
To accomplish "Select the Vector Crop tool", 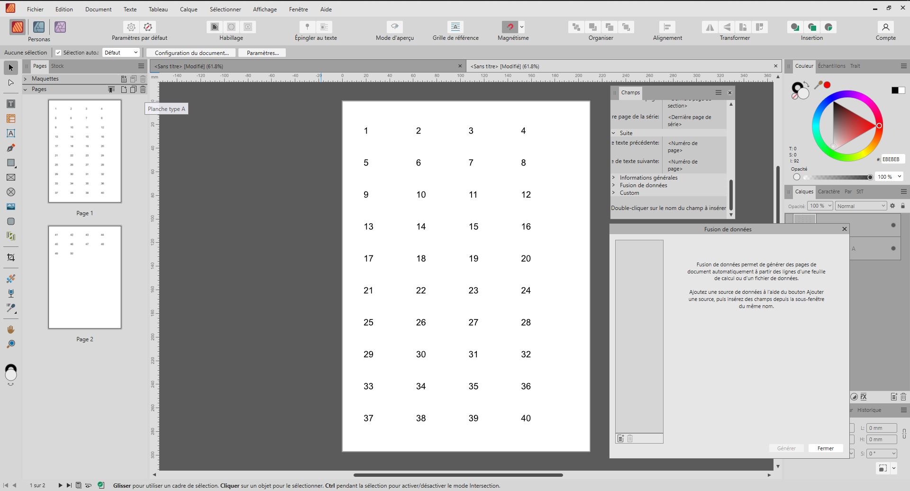I will pos(11,257).
